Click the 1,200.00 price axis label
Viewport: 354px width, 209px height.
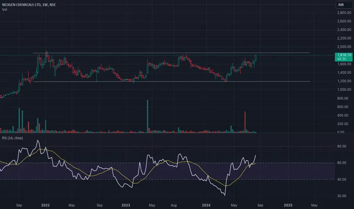344,81
